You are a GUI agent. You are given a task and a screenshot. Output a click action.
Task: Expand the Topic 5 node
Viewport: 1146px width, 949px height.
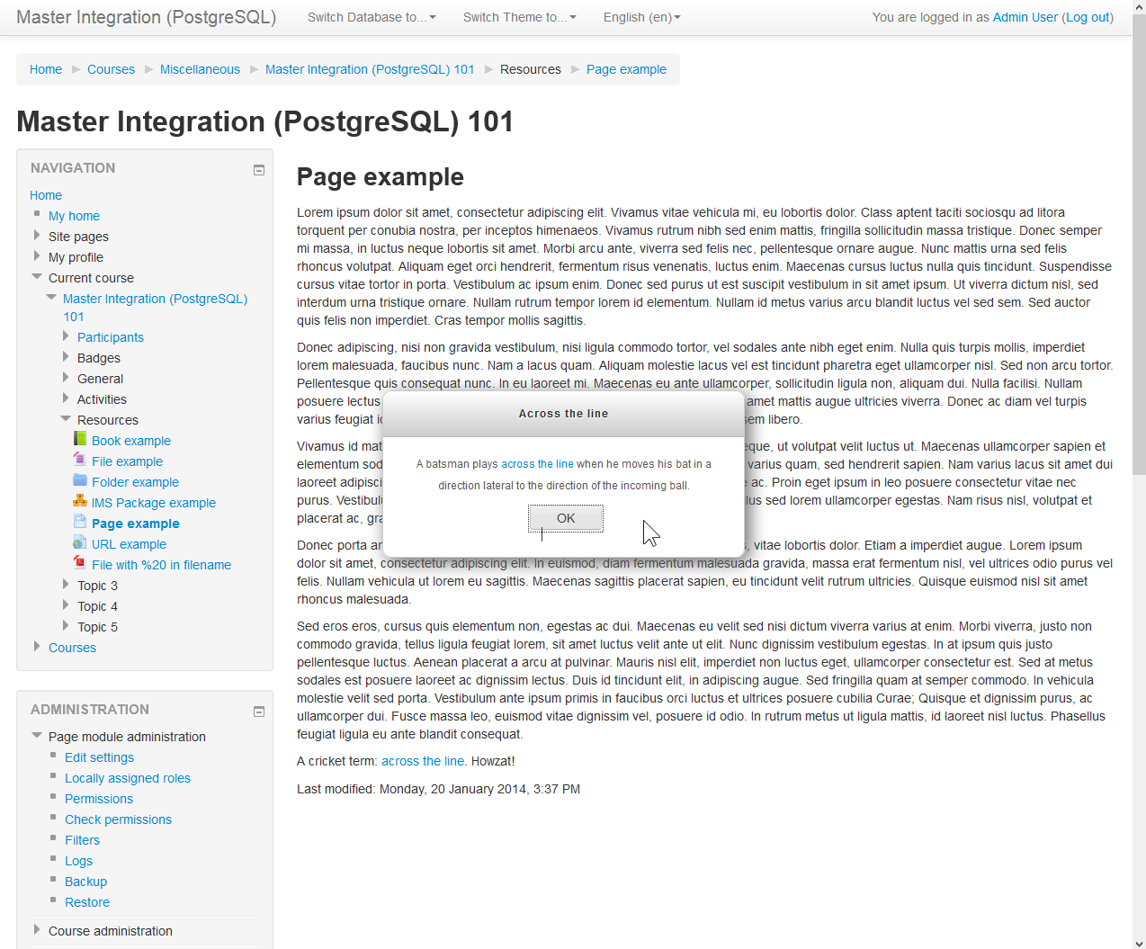(66, 626)
